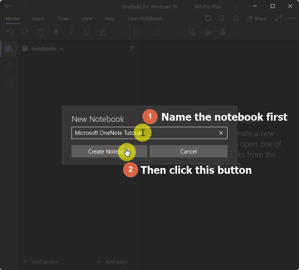The width and height of the screenshot is (299, 270).
Task: Insert a bulleted list
Action: (x=137, y=32)
